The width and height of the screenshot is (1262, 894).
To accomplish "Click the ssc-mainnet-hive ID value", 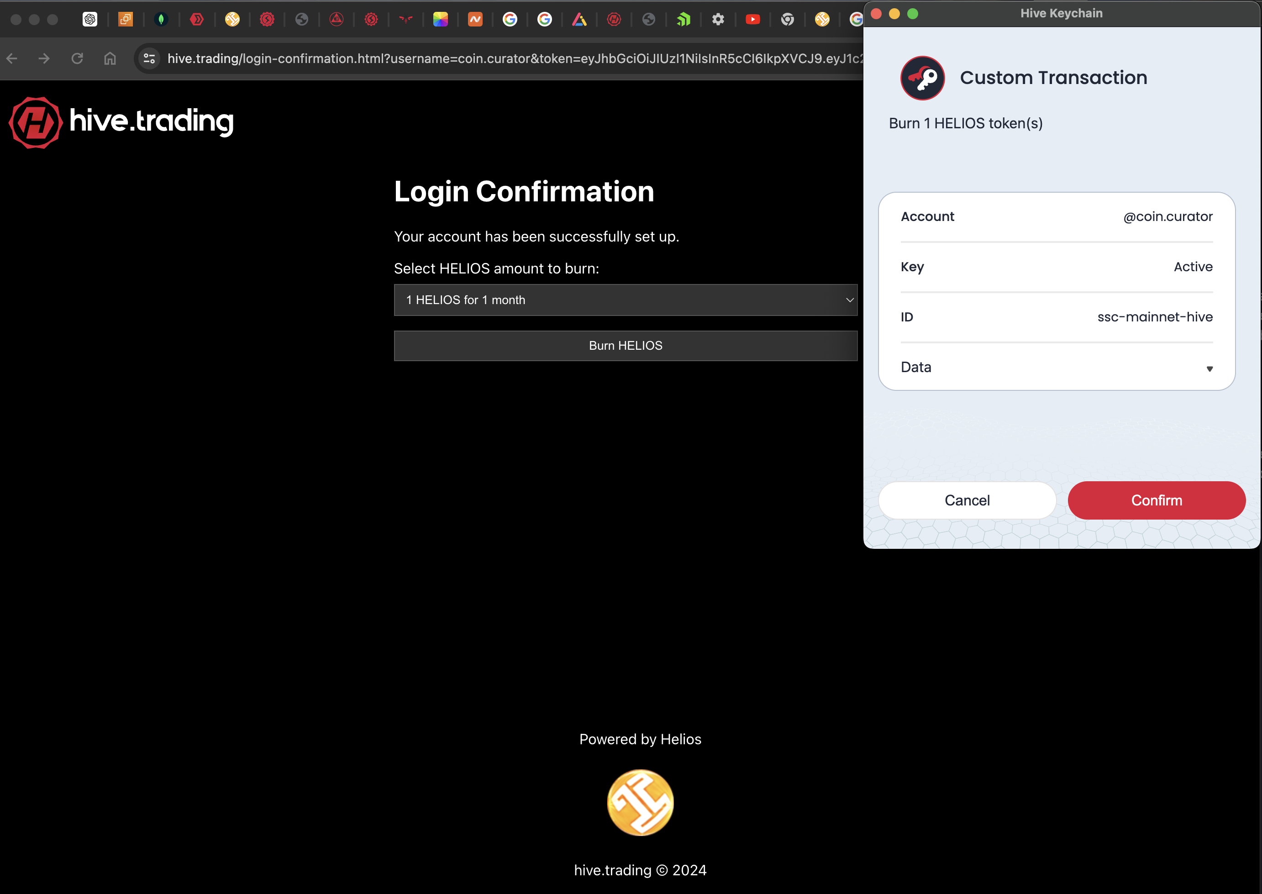I will [1155, 317].
